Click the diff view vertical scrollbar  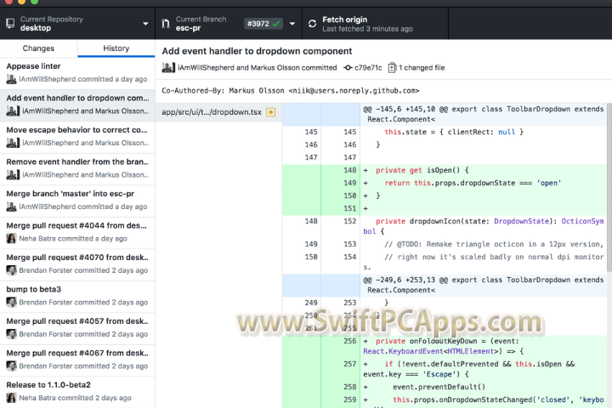609,187
